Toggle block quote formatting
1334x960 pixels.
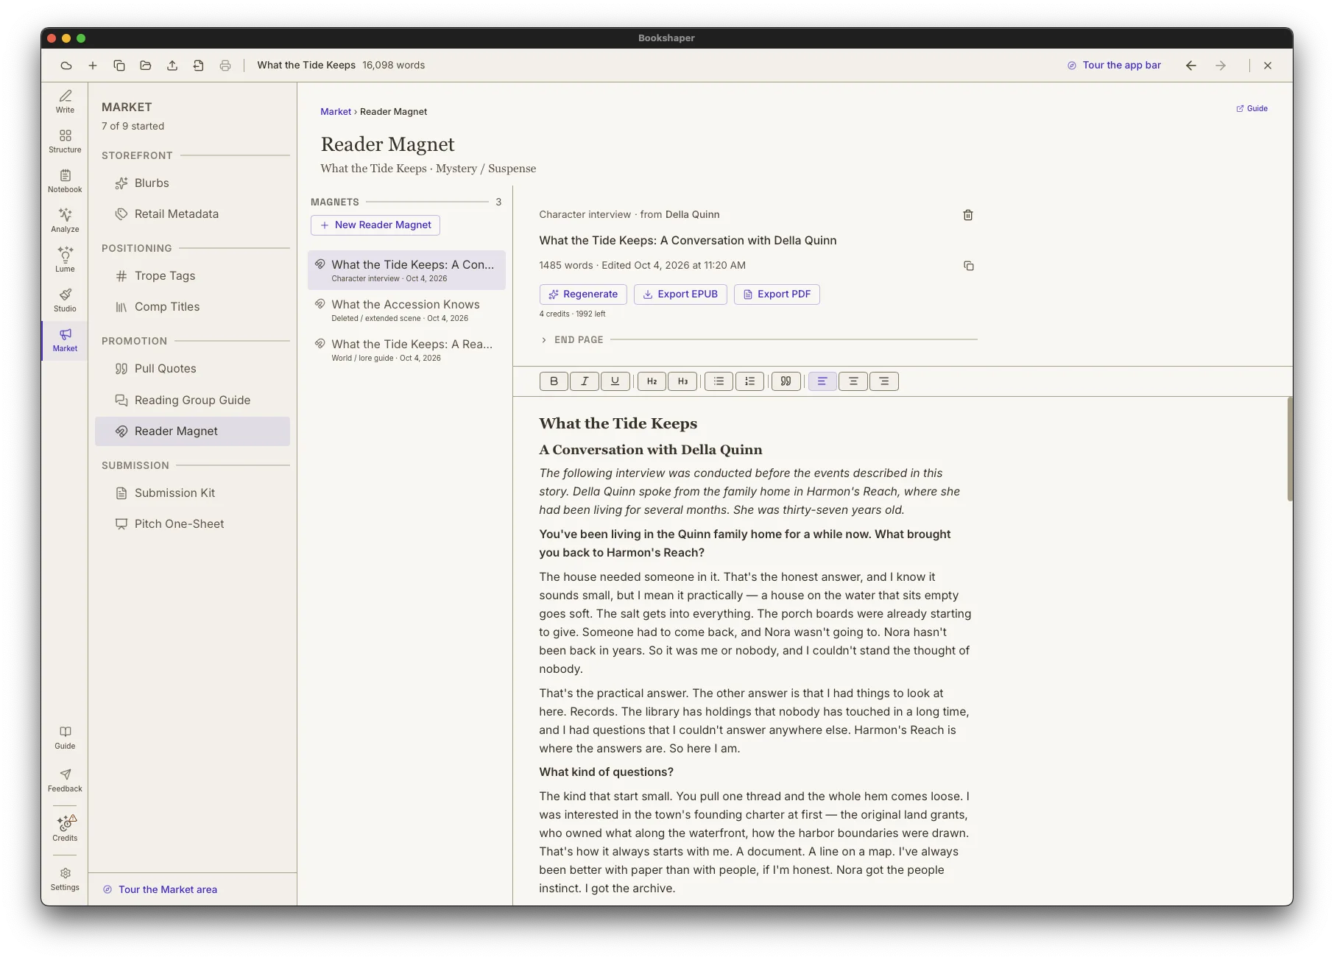tap(786, 381)
